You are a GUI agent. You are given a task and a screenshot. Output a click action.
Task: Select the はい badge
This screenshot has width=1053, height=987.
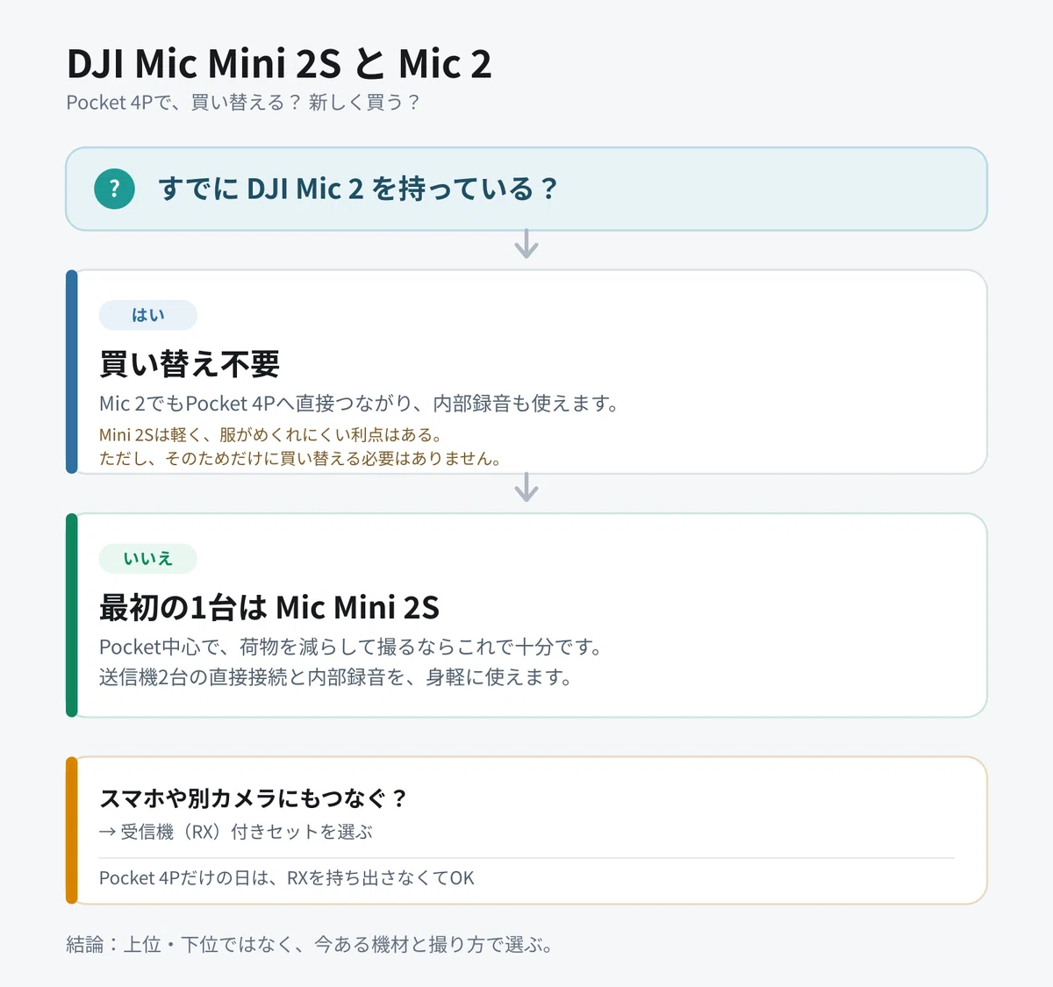coord(148,315)
